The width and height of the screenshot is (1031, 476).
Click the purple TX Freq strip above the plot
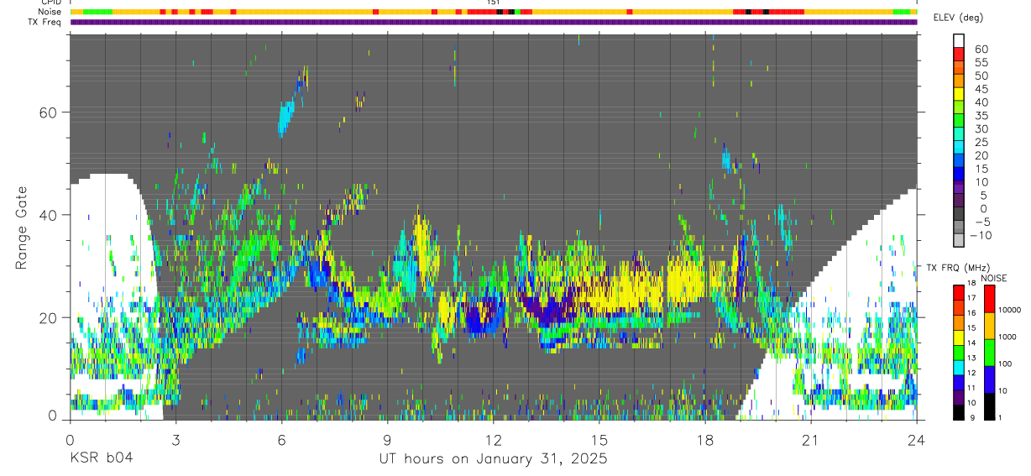pyautogui.click(x=494, y=22)
